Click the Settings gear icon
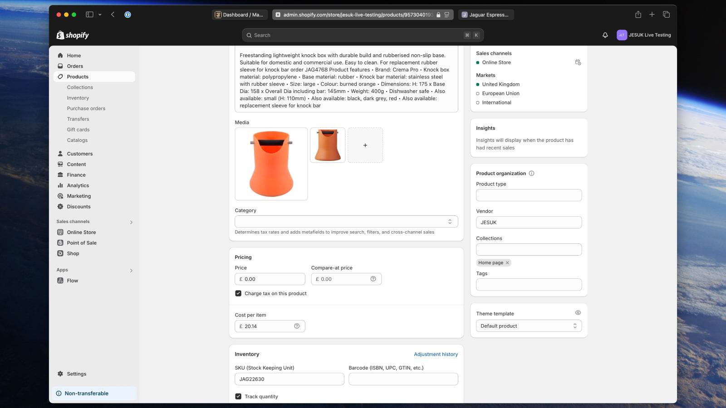The width and height of the screenshot is (726, 408). click(x=60, y=374)
